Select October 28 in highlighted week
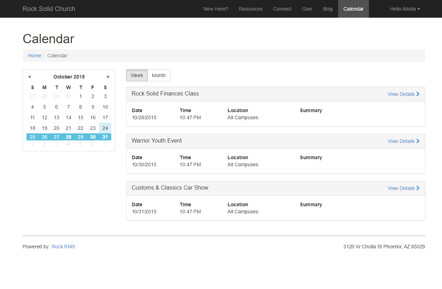Viewport: 442px width, 289px height. [69, 137]
